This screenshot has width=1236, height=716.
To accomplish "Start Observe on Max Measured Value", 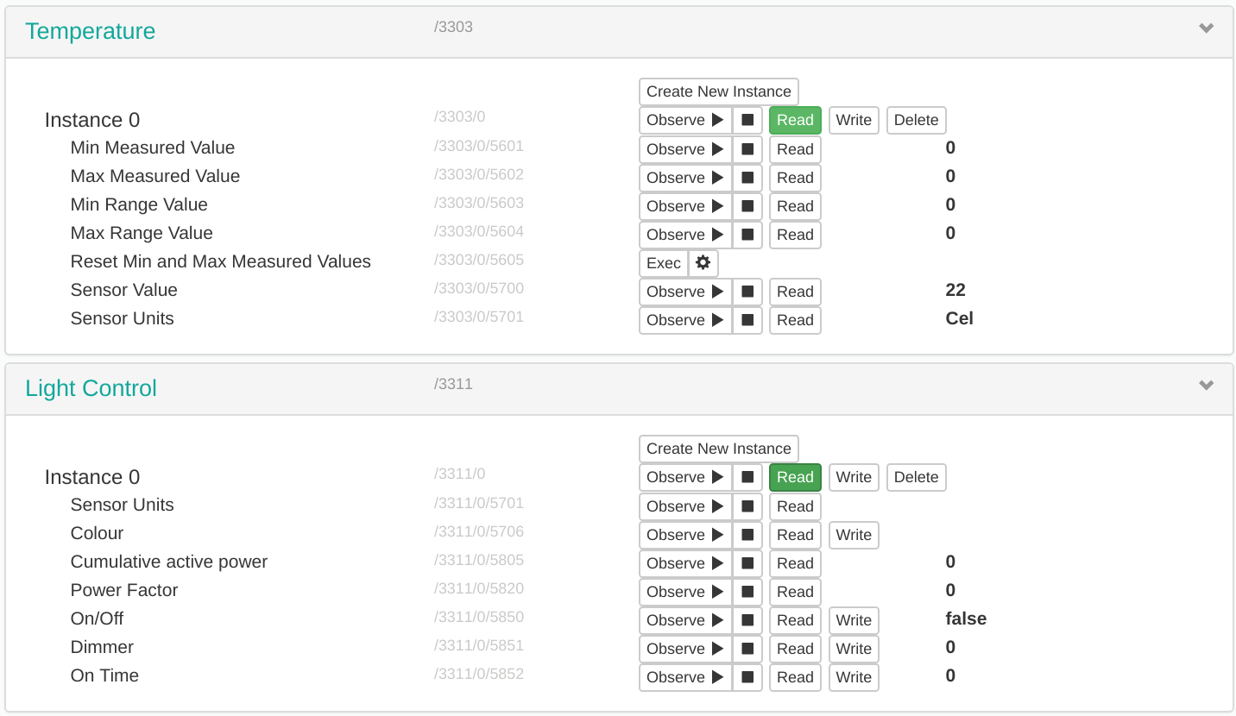I will (686, 178).
